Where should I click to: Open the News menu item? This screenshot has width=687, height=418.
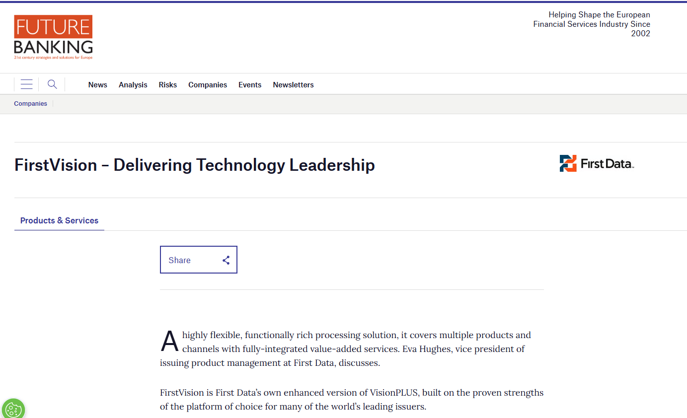(x=98, y=85)
